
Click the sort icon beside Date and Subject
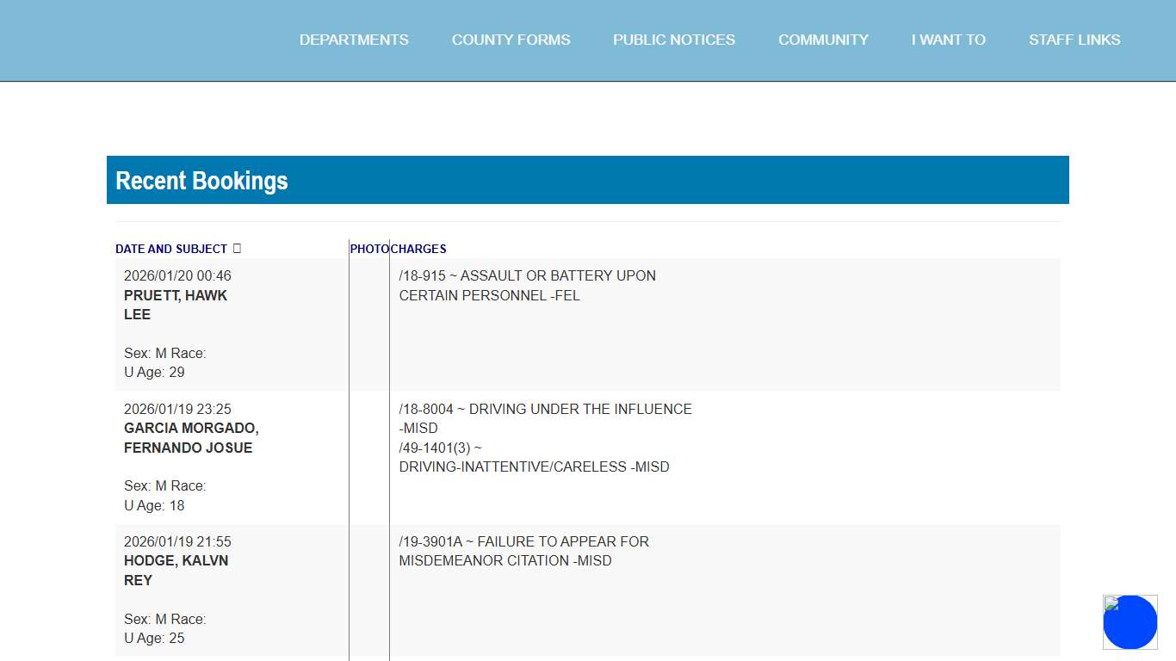pyautogui.click(x=238, y=249)
